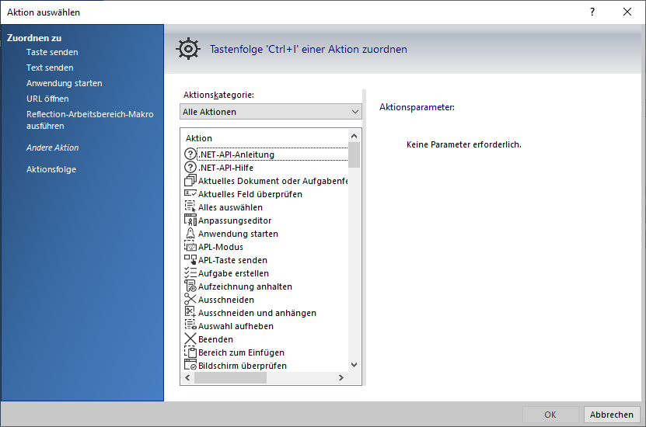Viewport: 646px width, 427px height.
Task: Click the Aktuelles Feld überprüfen icon
Action: [x=190, y=194]
